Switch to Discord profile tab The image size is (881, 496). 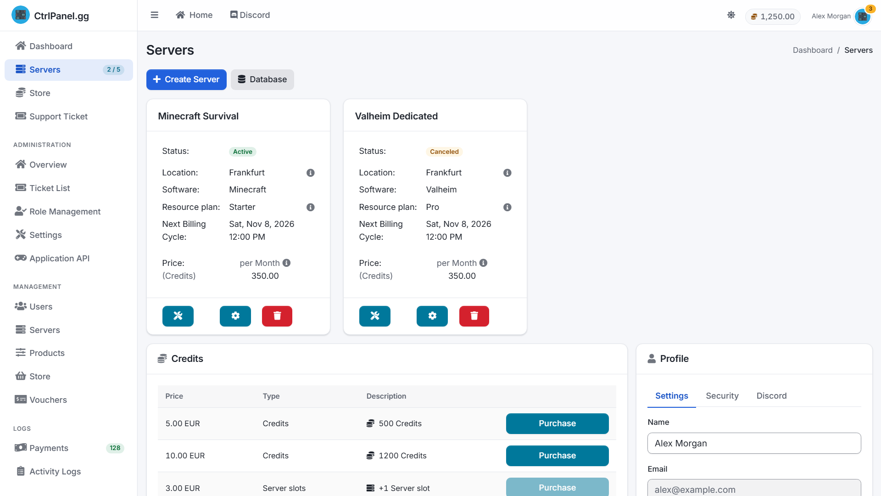point(771,396)
